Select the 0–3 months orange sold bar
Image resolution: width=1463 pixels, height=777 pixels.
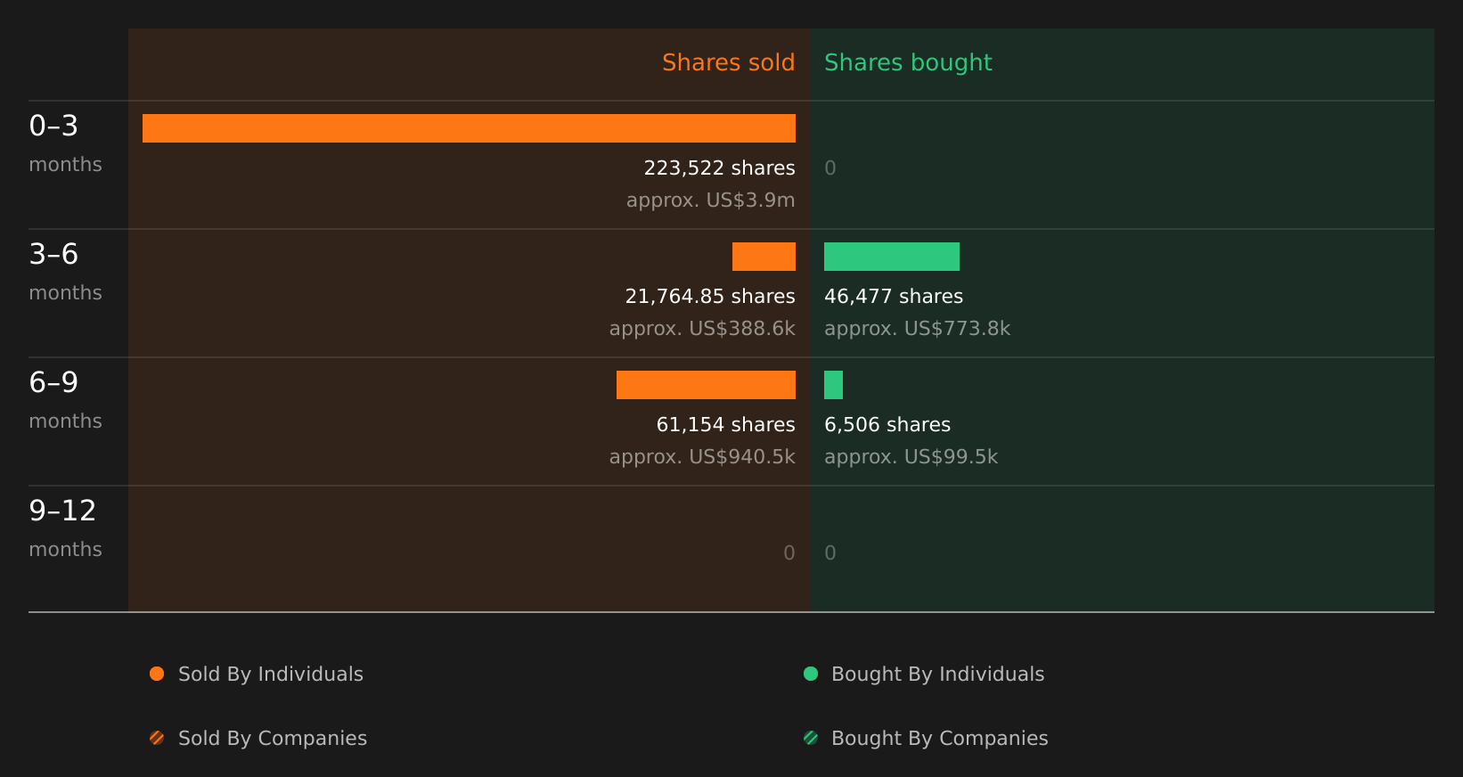[x=469, y=128]
